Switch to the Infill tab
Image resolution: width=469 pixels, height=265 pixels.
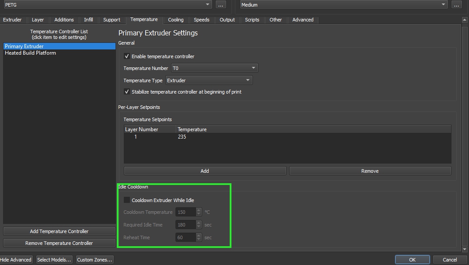click(x=88, y=20)
